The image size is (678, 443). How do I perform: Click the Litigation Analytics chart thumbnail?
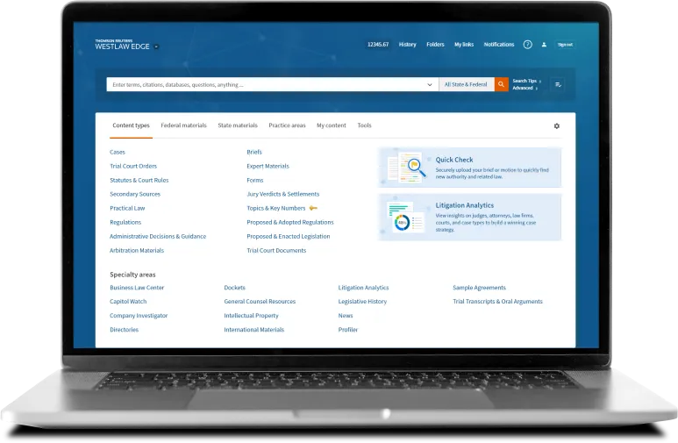coord(405,218)
